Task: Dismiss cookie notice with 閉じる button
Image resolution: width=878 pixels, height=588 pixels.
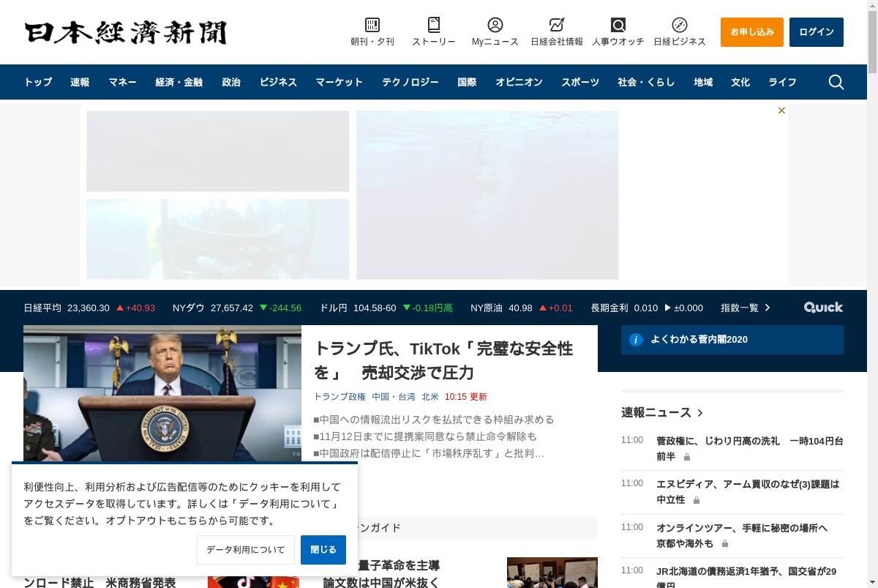Action: pyautogui.click(x=323, y=550)
